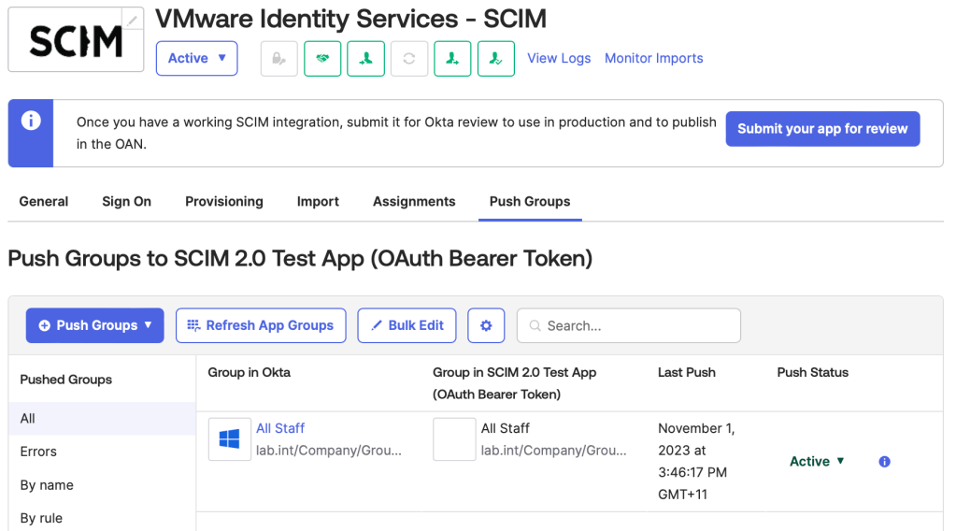Viewport: 956px width, 531px height.
Task: Filter pushed groups by Errors
Action: 38,452
